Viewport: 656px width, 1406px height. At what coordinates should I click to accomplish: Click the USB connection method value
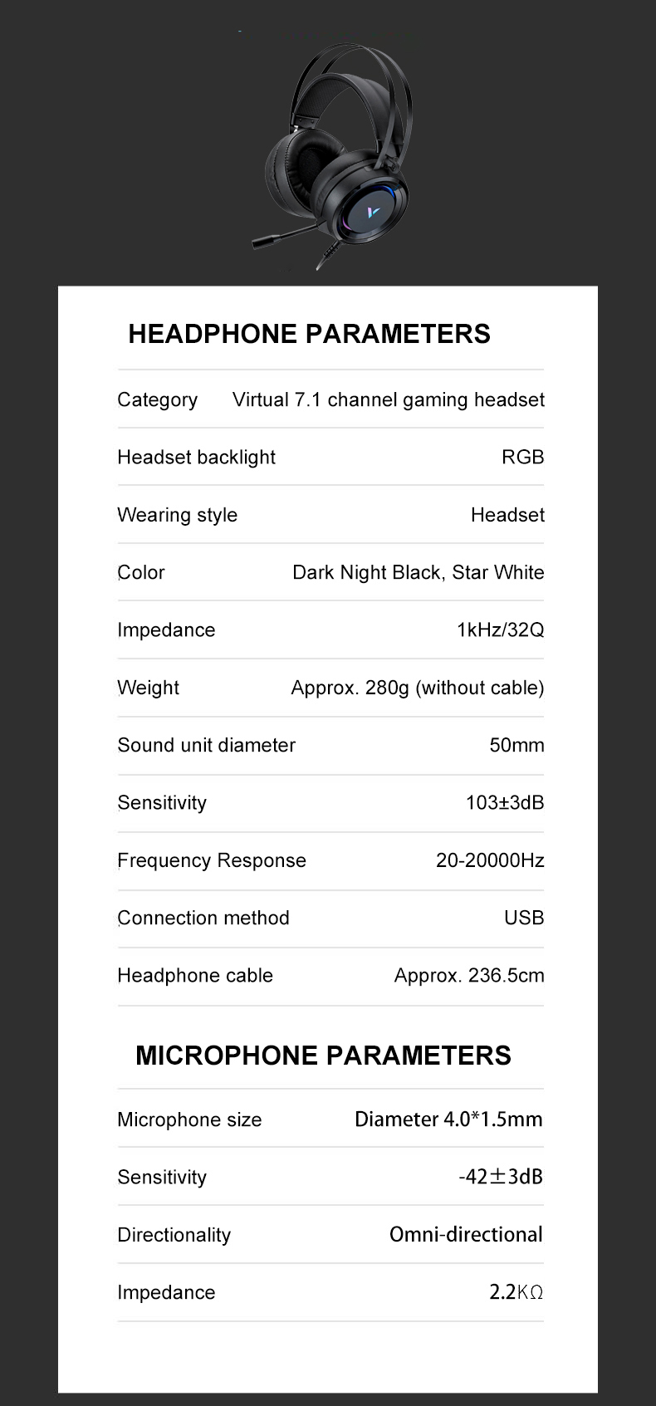(523, 919)
